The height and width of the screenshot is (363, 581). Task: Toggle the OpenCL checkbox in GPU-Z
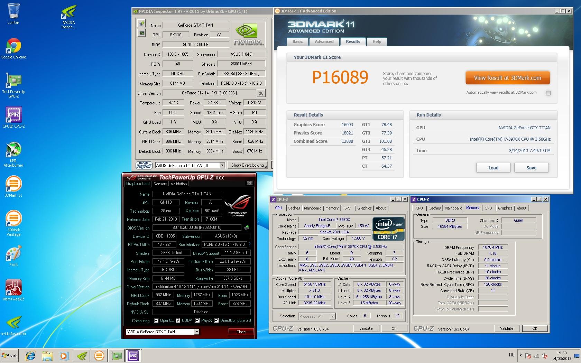point(156,320)
